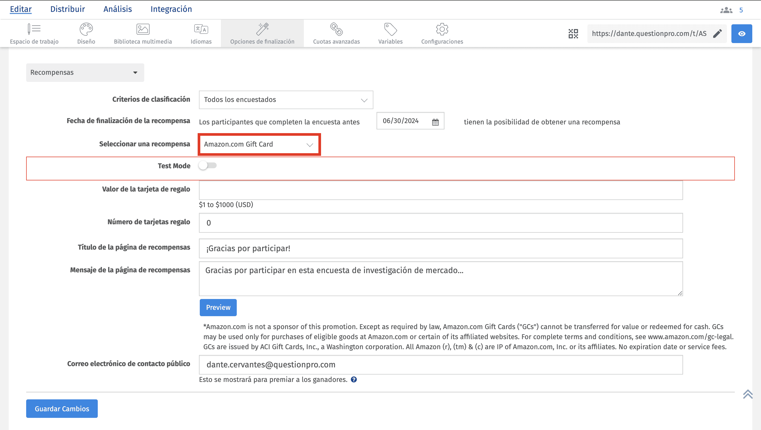Edit survey URL with pencil icon
Image resolution: width=761 pixels, height=430 pixels.
717,34
